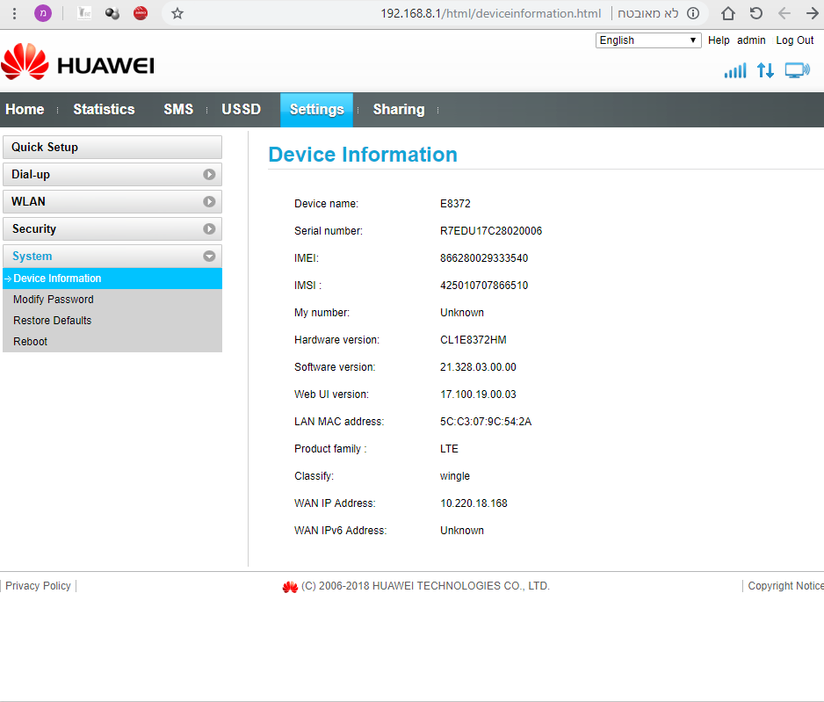Click My number value Unknown
This screenshot has height=702, width=824.
(461, 313)
